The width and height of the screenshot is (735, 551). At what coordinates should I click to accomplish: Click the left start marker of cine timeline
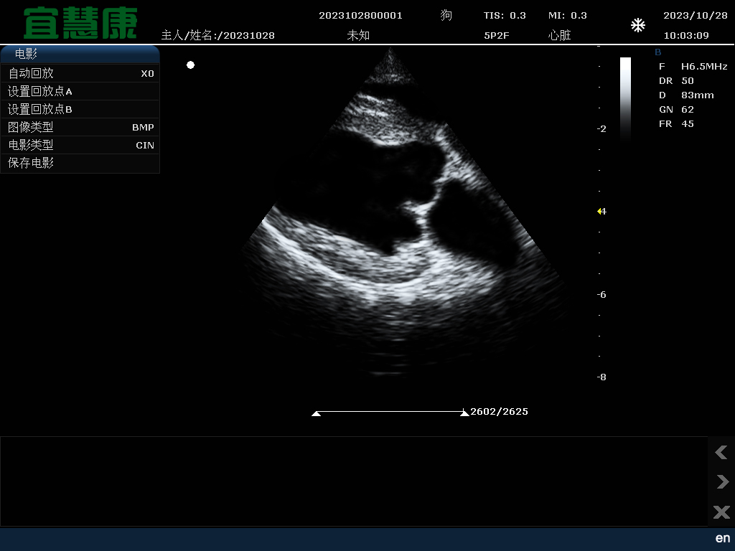[x=316, y=413]
